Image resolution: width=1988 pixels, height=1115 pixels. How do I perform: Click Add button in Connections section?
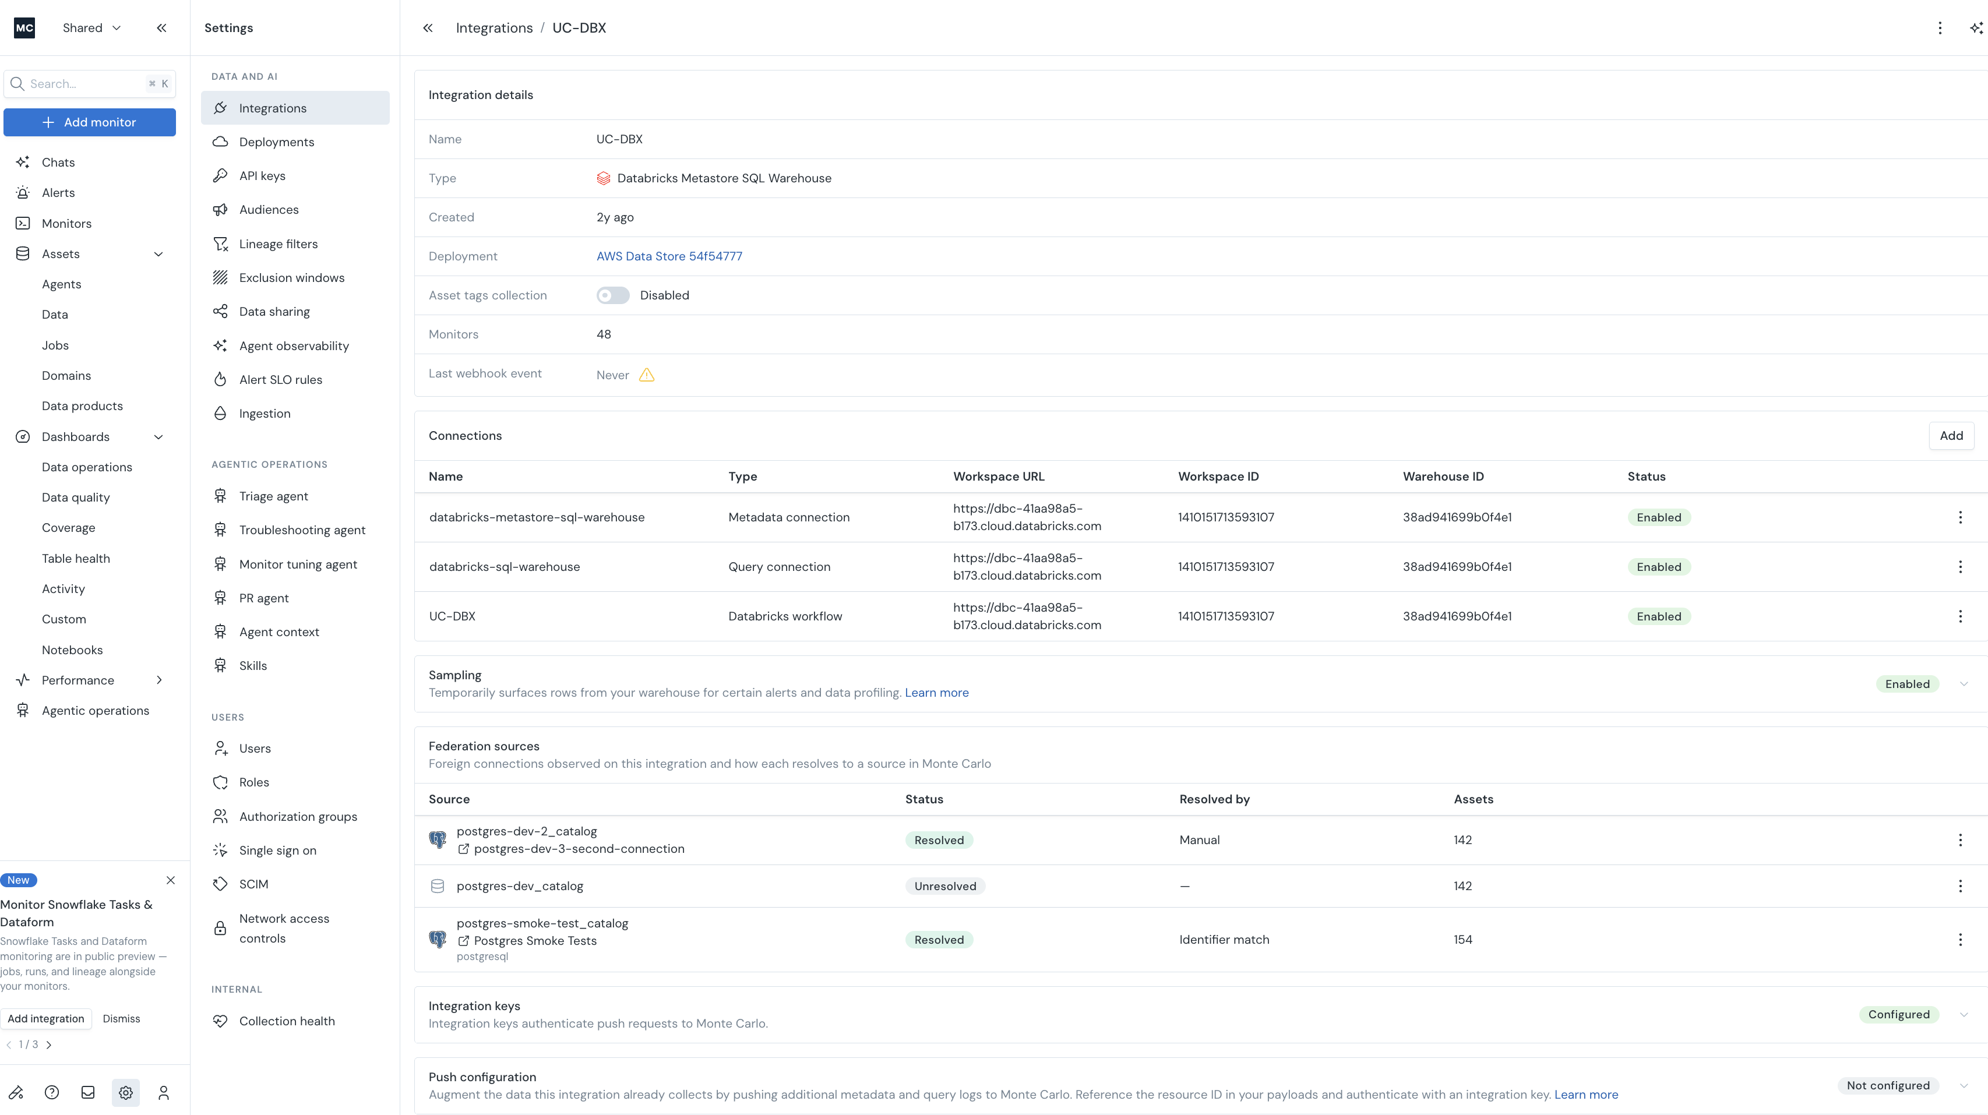click(1951, 435)
